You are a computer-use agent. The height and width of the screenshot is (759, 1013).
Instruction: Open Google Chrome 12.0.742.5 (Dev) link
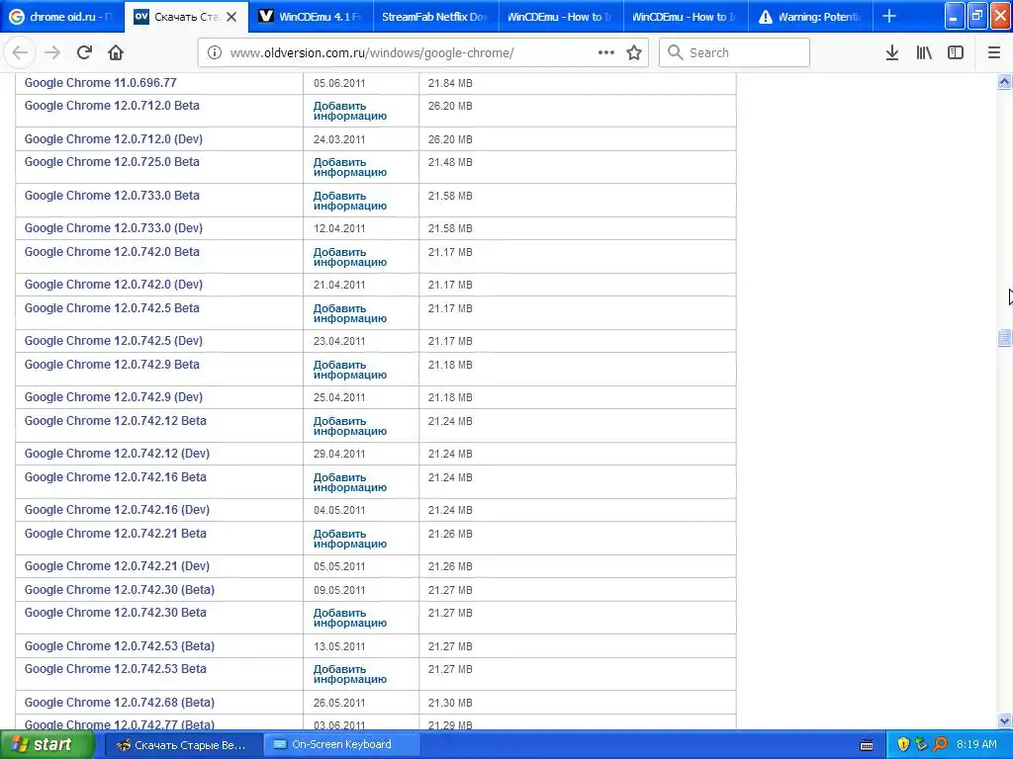113,340
